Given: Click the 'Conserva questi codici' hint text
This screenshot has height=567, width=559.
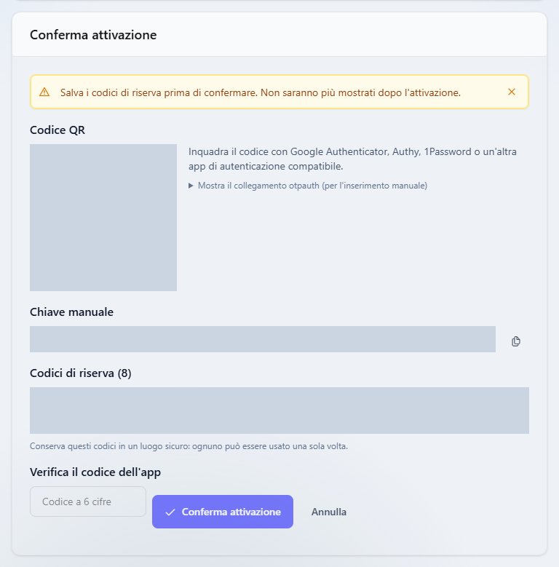Looking at the screenshot, I should [189, 446].
